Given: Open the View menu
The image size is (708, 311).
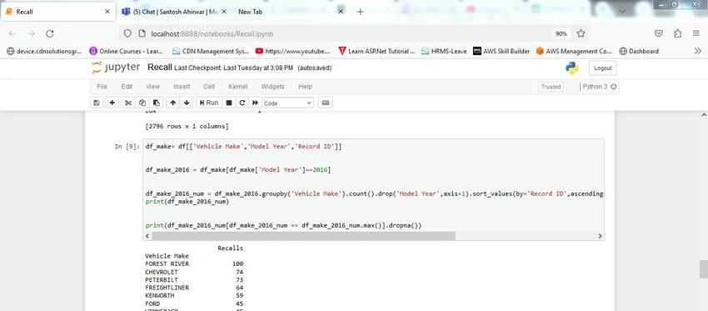Looking at the screenshot, I should click(153, 87).
